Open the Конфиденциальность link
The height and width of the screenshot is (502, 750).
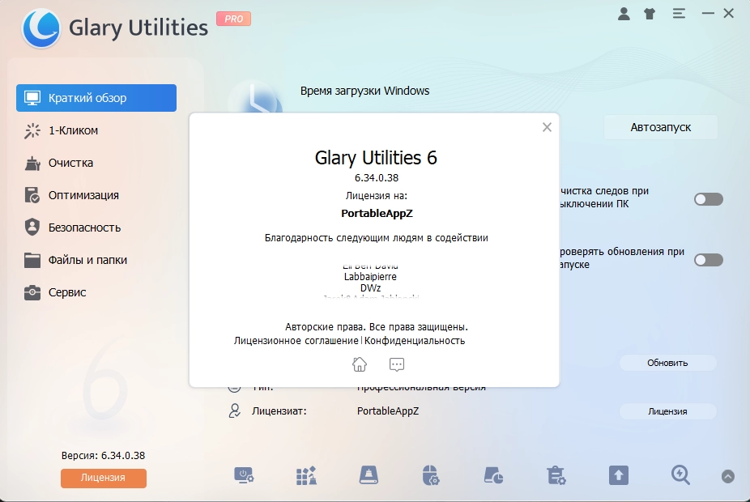pyautogui.click(x=415, y=340)
